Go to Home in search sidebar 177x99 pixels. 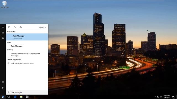point(3,33)
